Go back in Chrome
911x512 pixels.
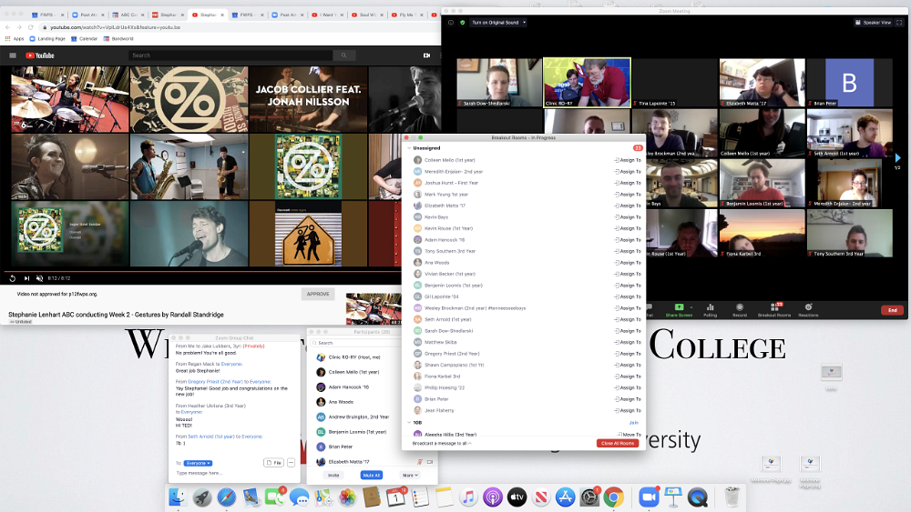pyautogui.click(x=7, y=27)
